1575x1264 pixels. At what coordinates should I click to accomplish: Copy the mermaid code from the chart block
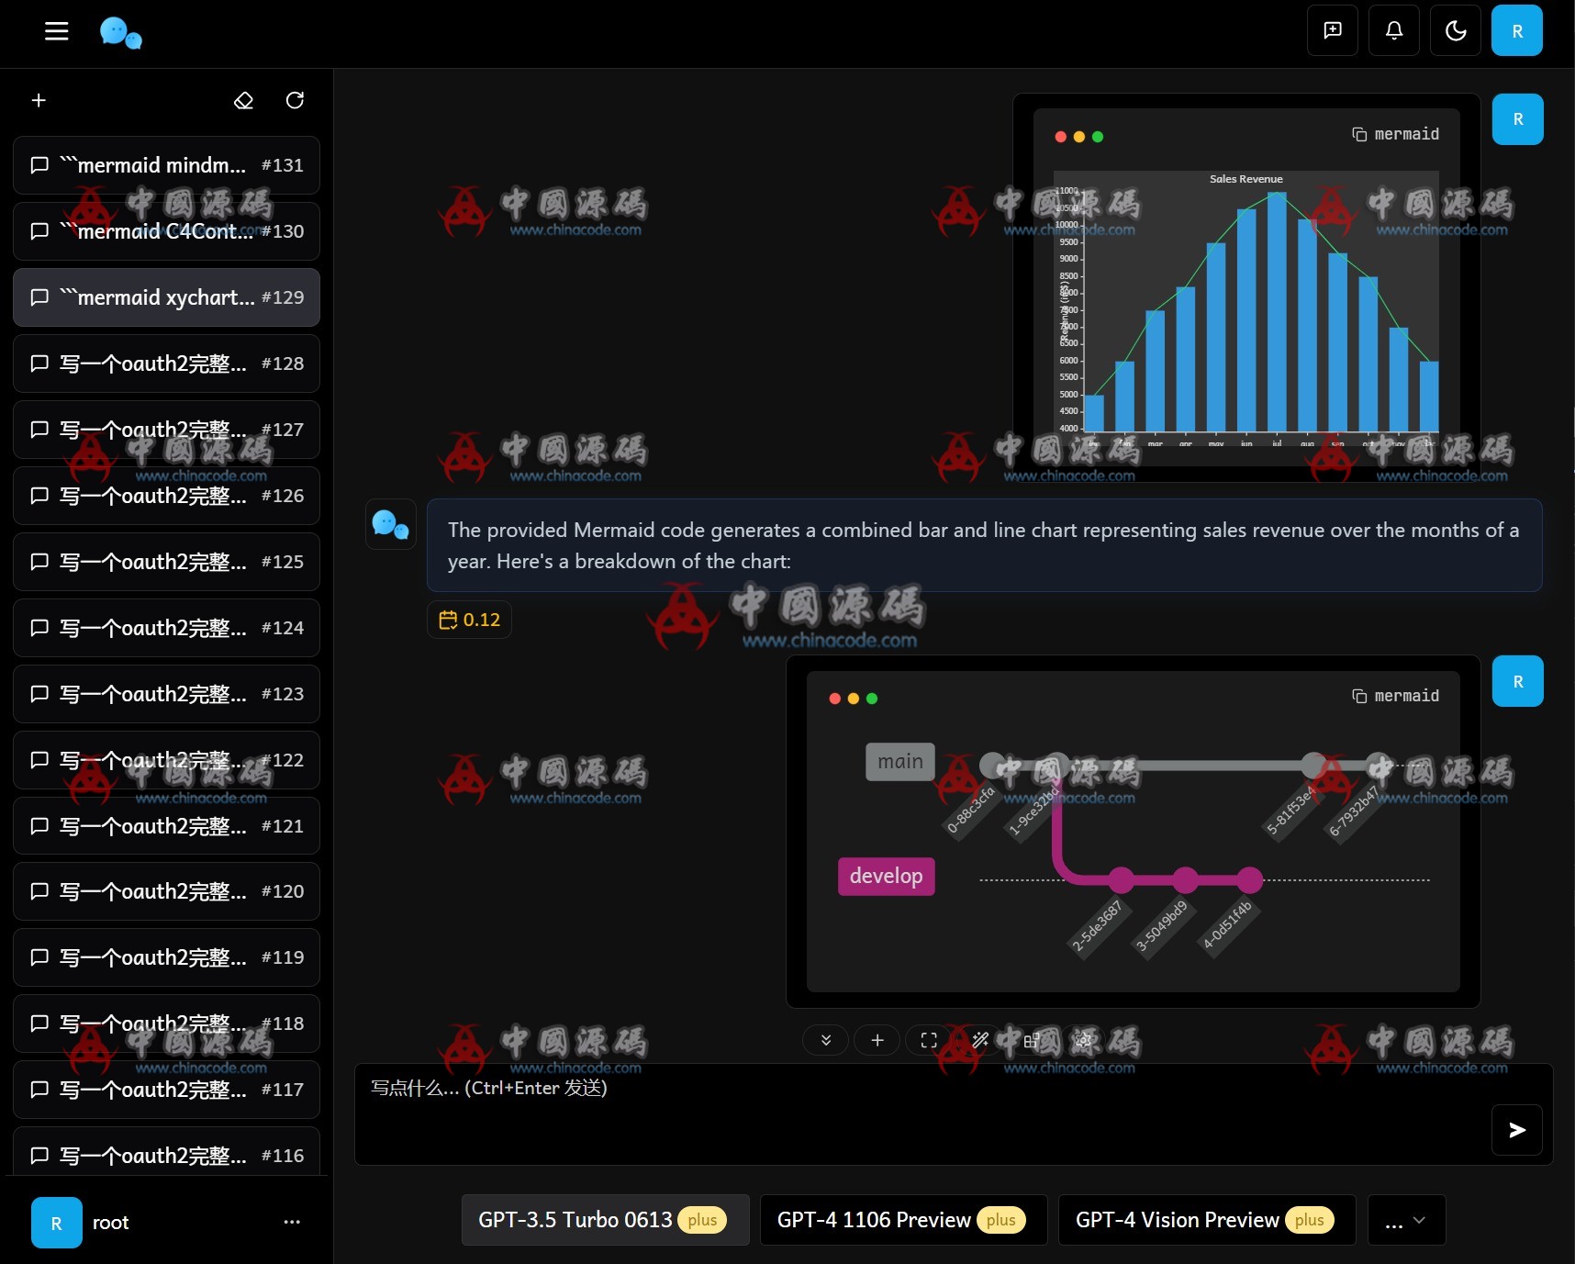pos(1360,134)
